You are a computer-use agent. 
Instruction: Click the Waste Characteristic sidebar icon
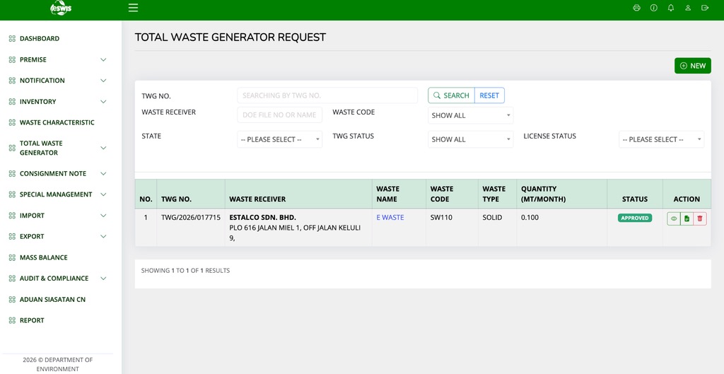pos(13,123)
